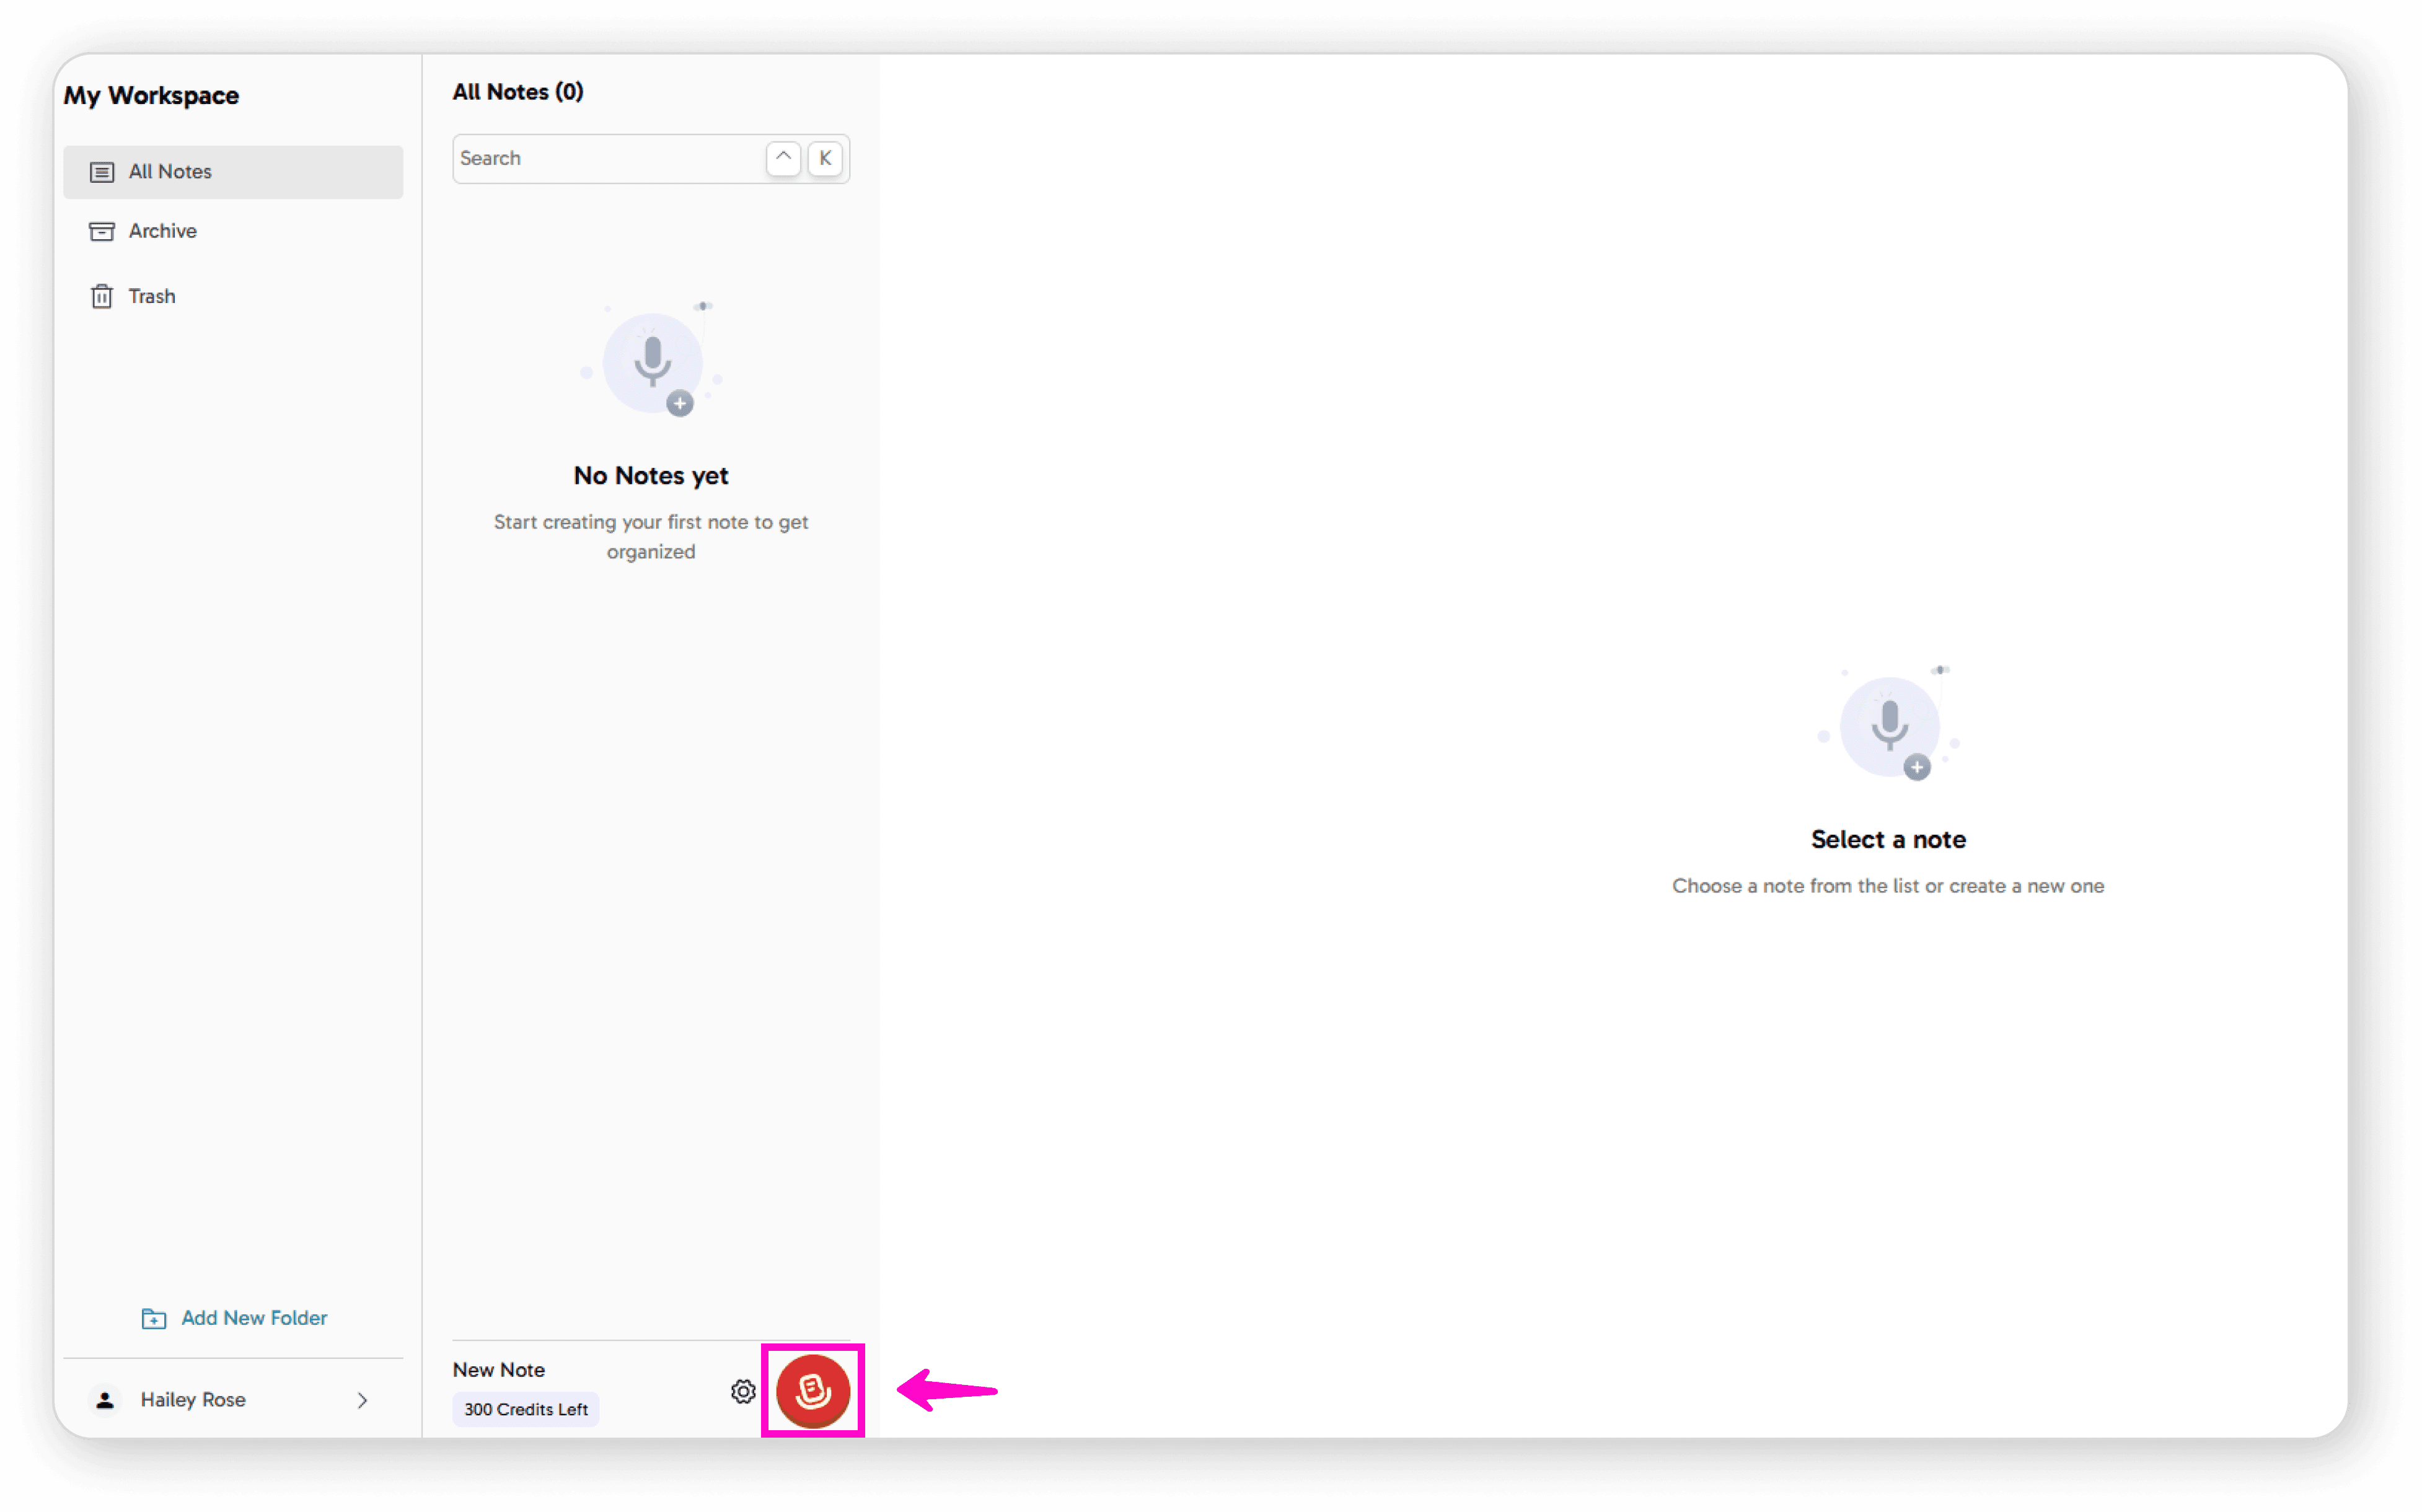Go to the Archive section
This screenshot has width=2422, height=1512.
[x=163, y=231]
